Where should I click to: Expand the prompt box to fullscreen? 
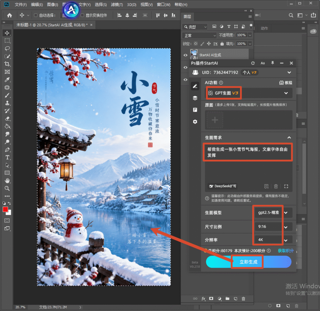point(286,186)
